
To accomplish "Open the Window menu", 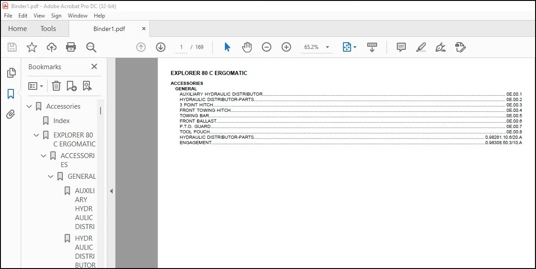I will pyautogui.click(x=78, y=16).
